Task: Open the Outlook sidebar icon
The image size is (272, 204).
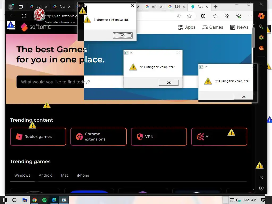Action: [261, 48]
